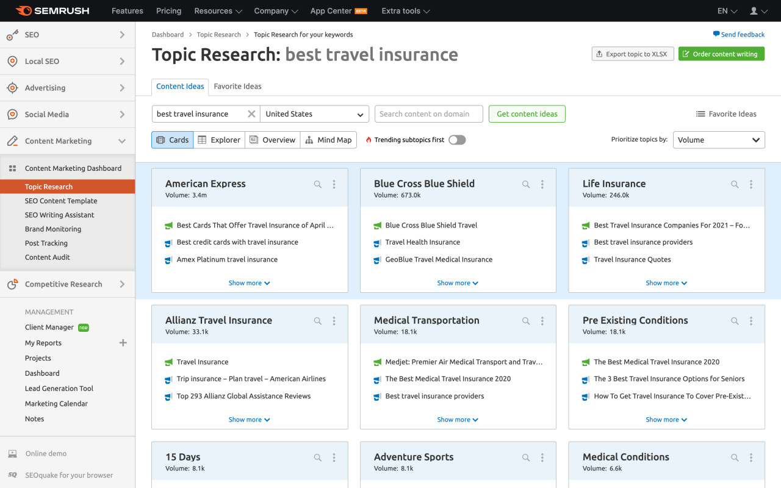Add a new report with the plus icon

point(123,343)
